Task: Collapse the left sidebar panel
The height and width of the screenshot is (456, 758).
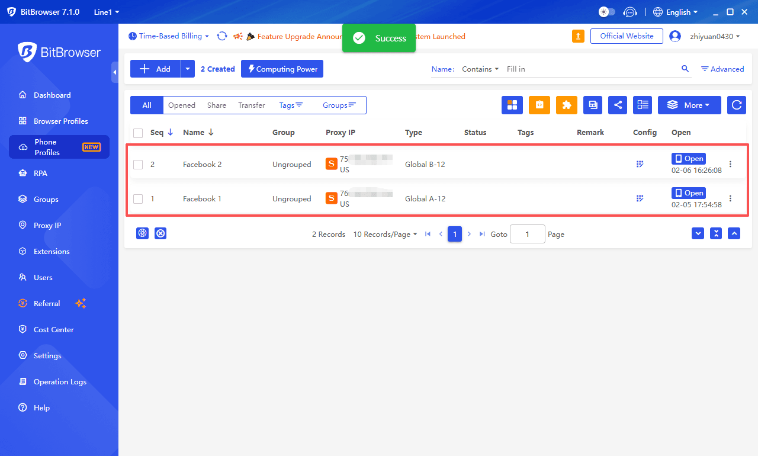Action: point(115,72)
